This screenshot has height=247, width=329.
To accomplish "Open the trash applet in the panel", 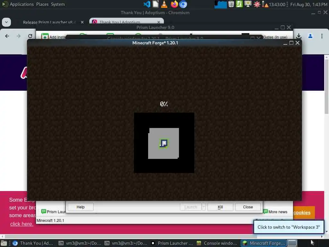I will click(x=231, y=4).
